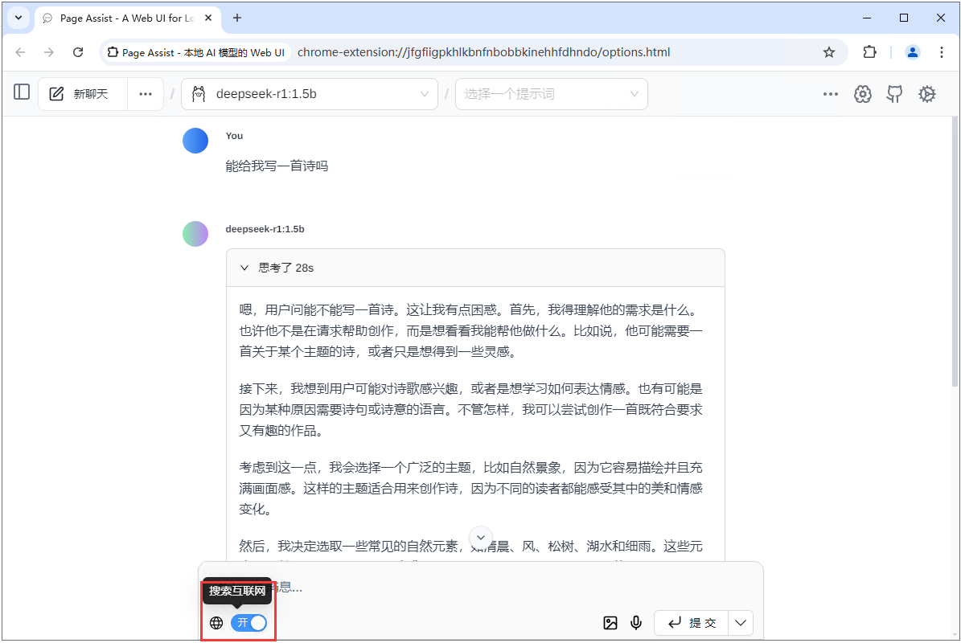961x643 pixels.
Task: Click the You avatar circle
Action: pos(195,140)
